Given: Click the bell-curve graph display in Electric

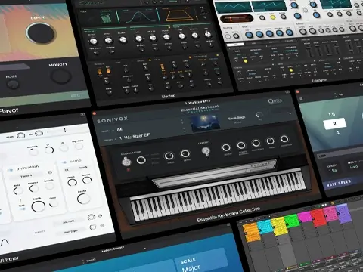Looking at the screenshot, I should click(138, 17).
